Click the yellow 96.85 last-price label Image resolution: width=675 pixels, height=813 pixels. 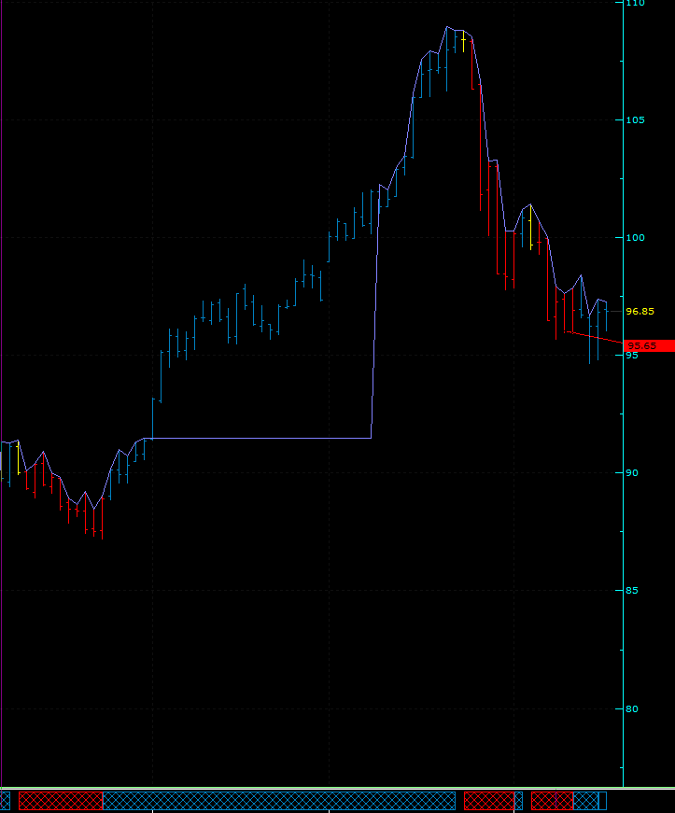pos(640,312)
